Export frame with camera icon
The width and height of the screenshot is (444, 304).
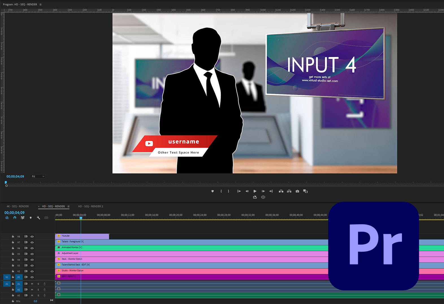(297, 191)
